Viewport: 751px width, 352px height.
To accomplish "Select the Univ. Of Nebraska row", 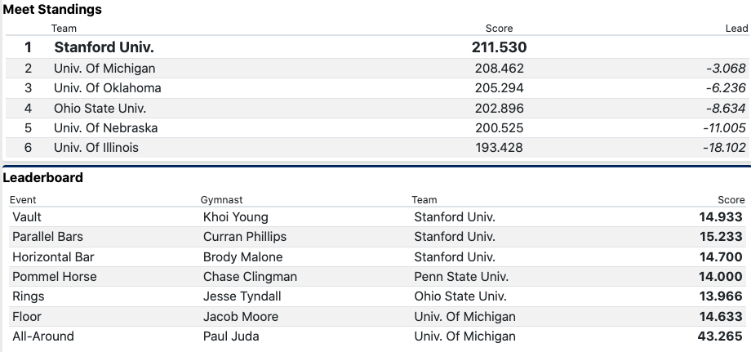I will pyautogui.click(x=105, y=128).
